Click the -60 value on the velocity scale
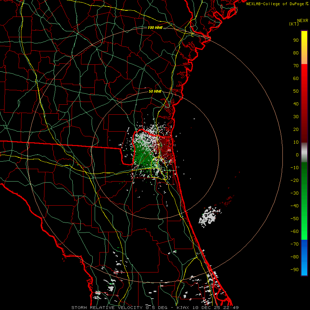Screen dimensions: 310x310 (294, 231)
